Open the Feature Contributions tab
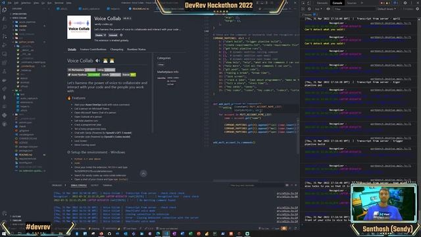The width and height of the screenshot is (421, 237). (93, 49)
